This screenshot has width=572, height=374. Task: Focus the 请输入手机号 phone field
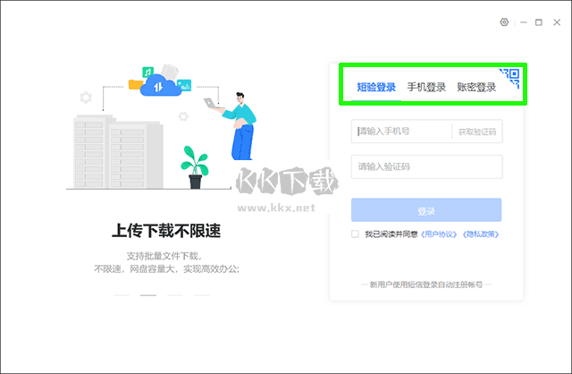[x=402, y=132]
